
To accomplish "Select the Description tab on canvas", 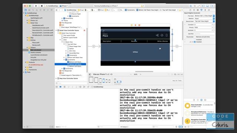I will pos(107,41).
